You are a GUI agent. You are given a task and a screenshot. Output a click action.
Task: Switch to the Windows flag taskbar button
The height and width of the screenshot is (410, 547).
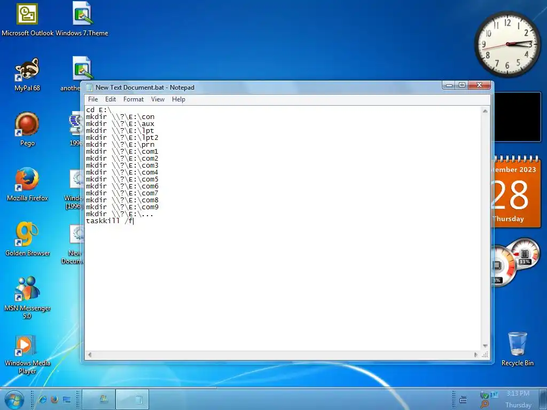(99, 399)
